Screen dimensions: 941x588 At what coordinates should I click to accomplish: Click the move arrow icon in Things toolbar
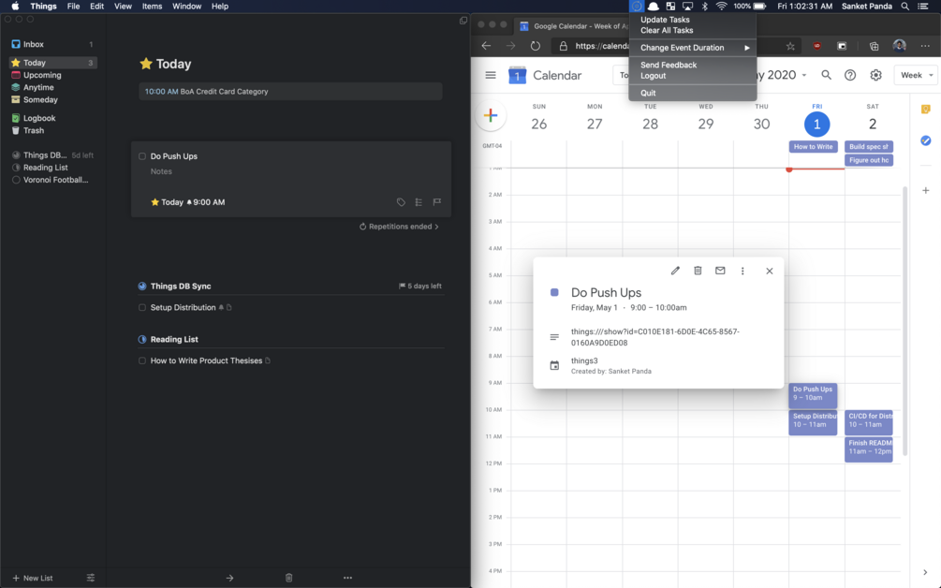tap(229, 579)
